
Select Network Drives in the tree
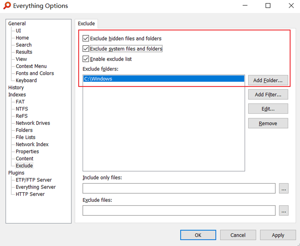click(33, 123)
